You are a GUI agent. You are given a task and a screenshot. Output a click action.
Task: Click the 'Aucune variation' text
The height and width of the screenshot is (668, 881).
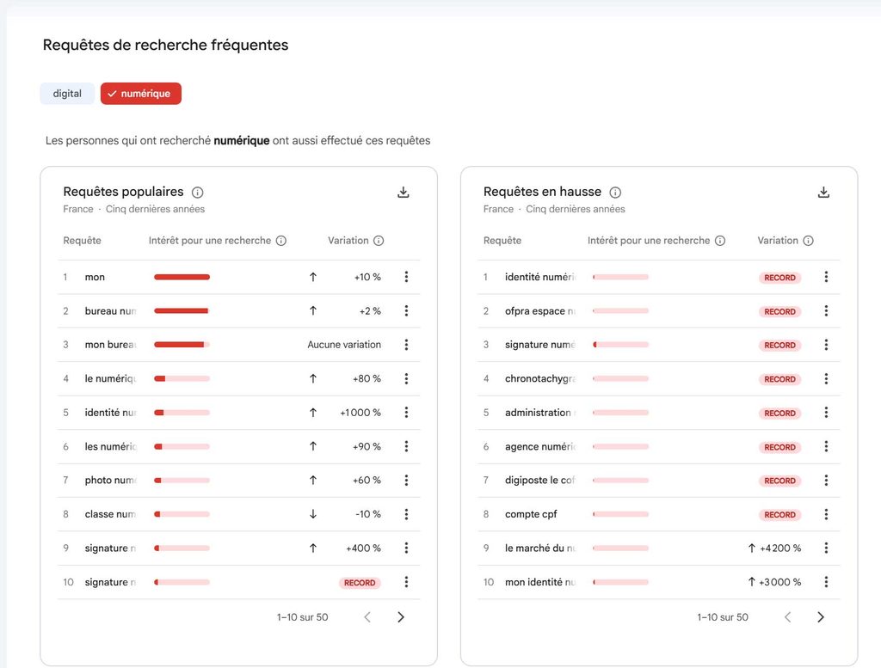(344, 345)
